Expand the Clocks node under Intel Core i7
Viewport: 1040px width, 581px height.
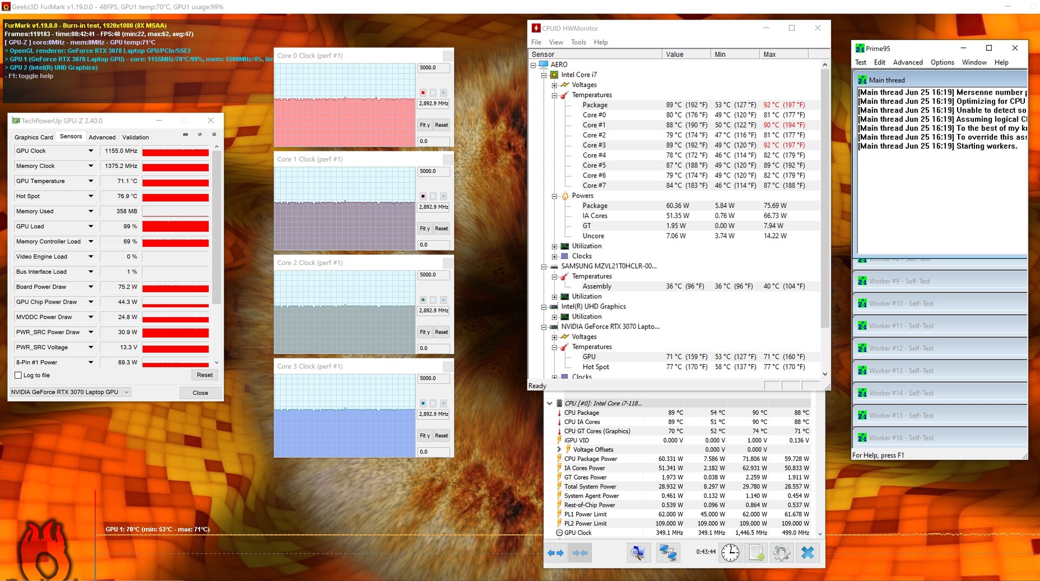(554, 256)
